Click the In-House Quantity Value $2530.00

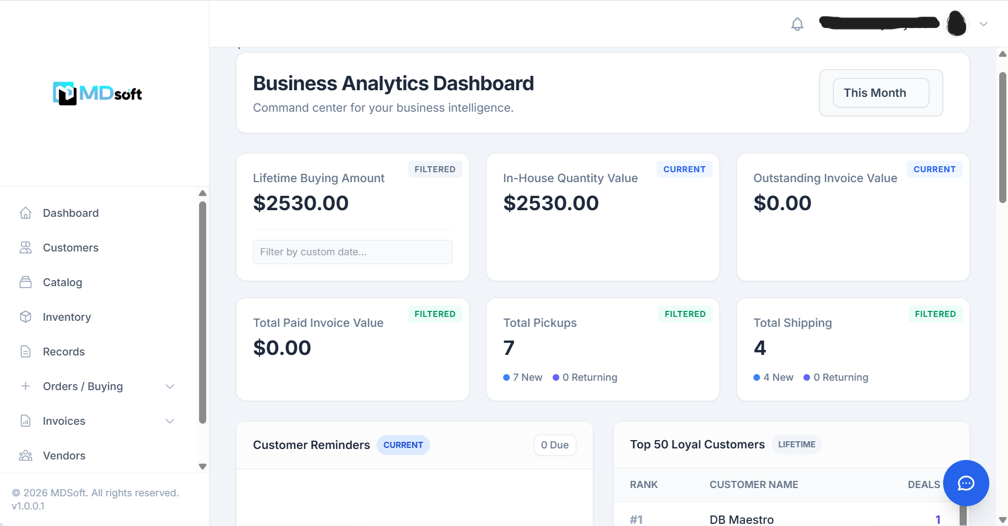point(551,203)
